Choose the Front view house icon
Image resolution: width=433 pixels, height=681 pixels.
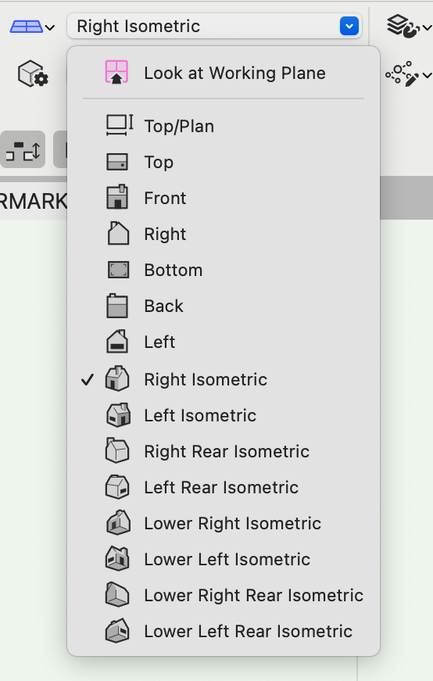[x=117, y=197]
